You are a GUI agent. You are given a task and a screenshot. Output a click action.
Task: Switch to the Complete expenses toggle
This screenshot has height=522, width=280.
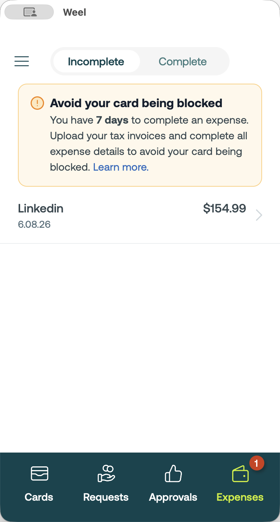coord(183,61)
